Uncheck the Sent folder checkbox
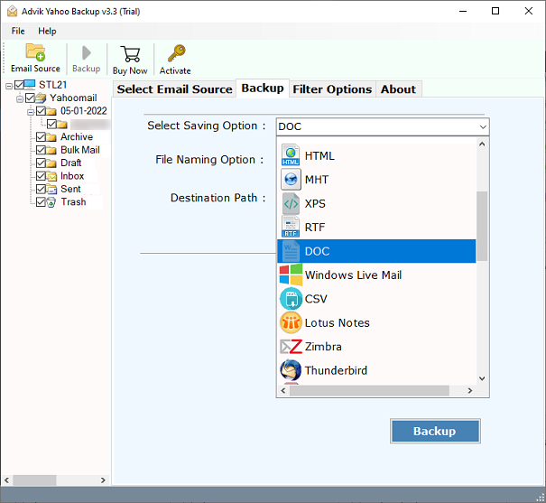Viewport: 546px width, 503px height. click(41, 189)
